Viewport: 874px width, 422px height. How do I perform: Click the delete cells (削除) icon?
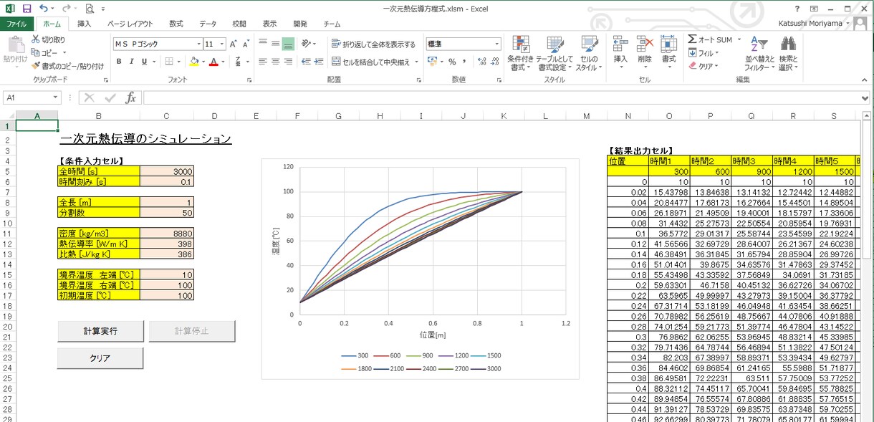coord(645,45)
